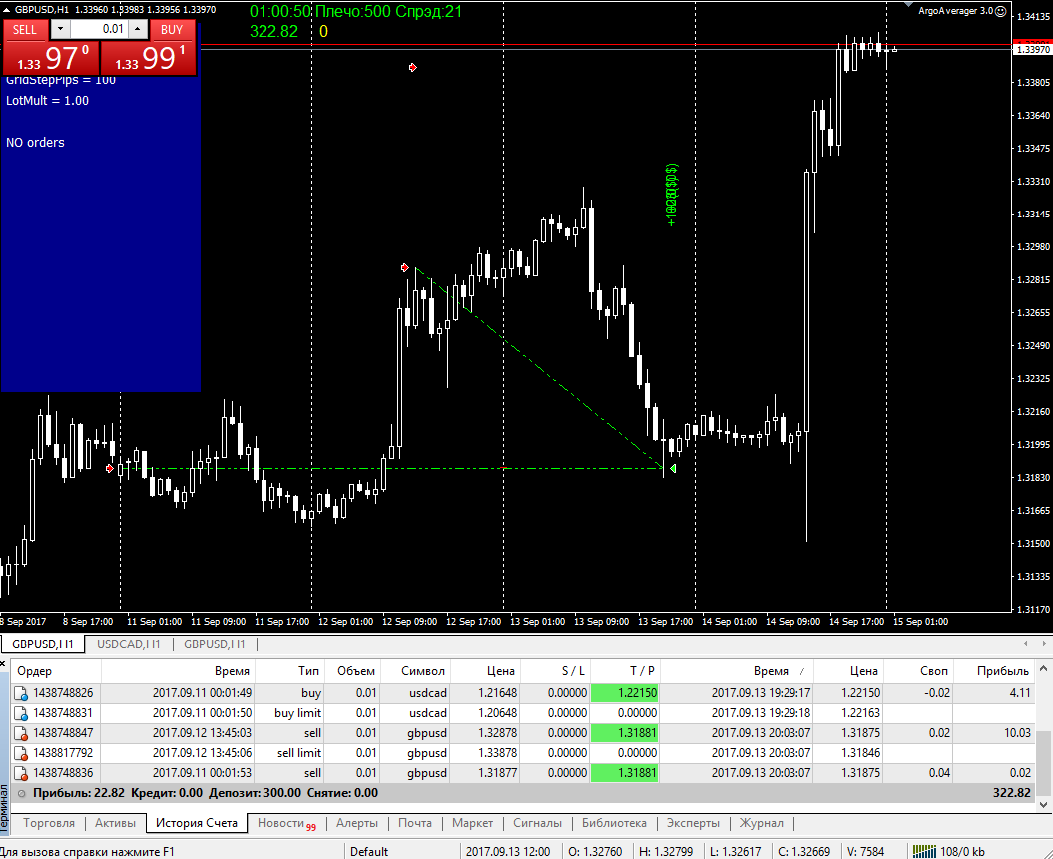This screenshot has width=1053, height=859.
Task: Open the Маркет terminal tab
Action: [472, 823]
